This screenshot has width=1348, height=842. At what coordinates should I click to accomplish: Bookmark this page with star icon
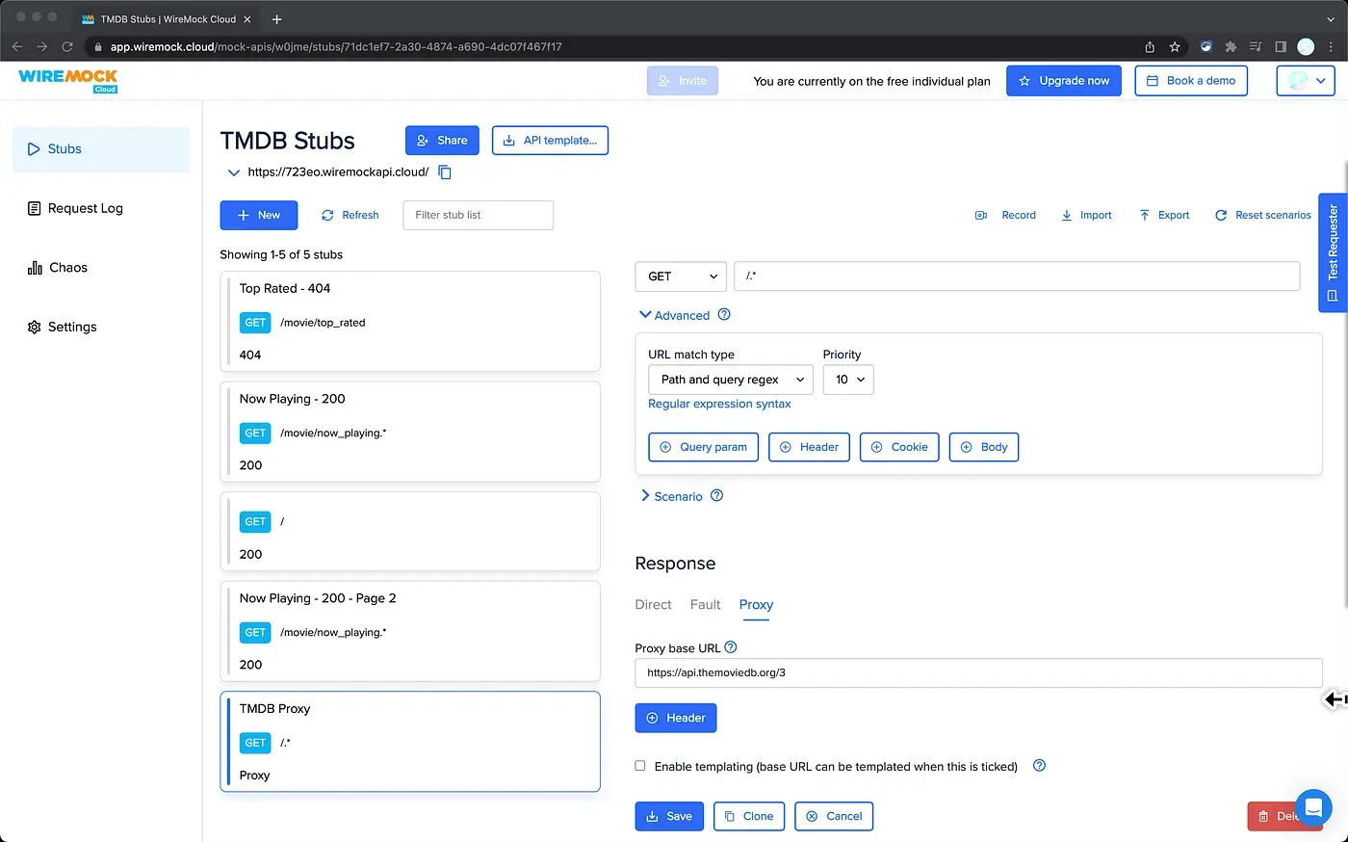pos(1175,46)
